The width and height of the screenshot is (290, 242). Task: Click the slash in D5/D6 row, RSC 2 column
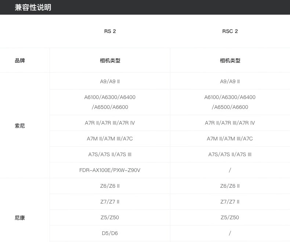click(x=230, y=233)
